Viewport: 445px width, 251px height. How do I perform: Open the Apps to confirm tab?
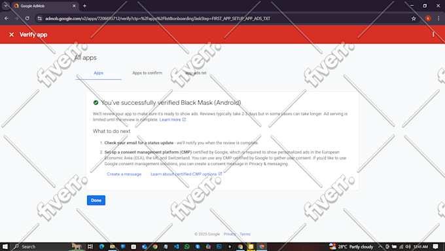click(x=147, y=73)
